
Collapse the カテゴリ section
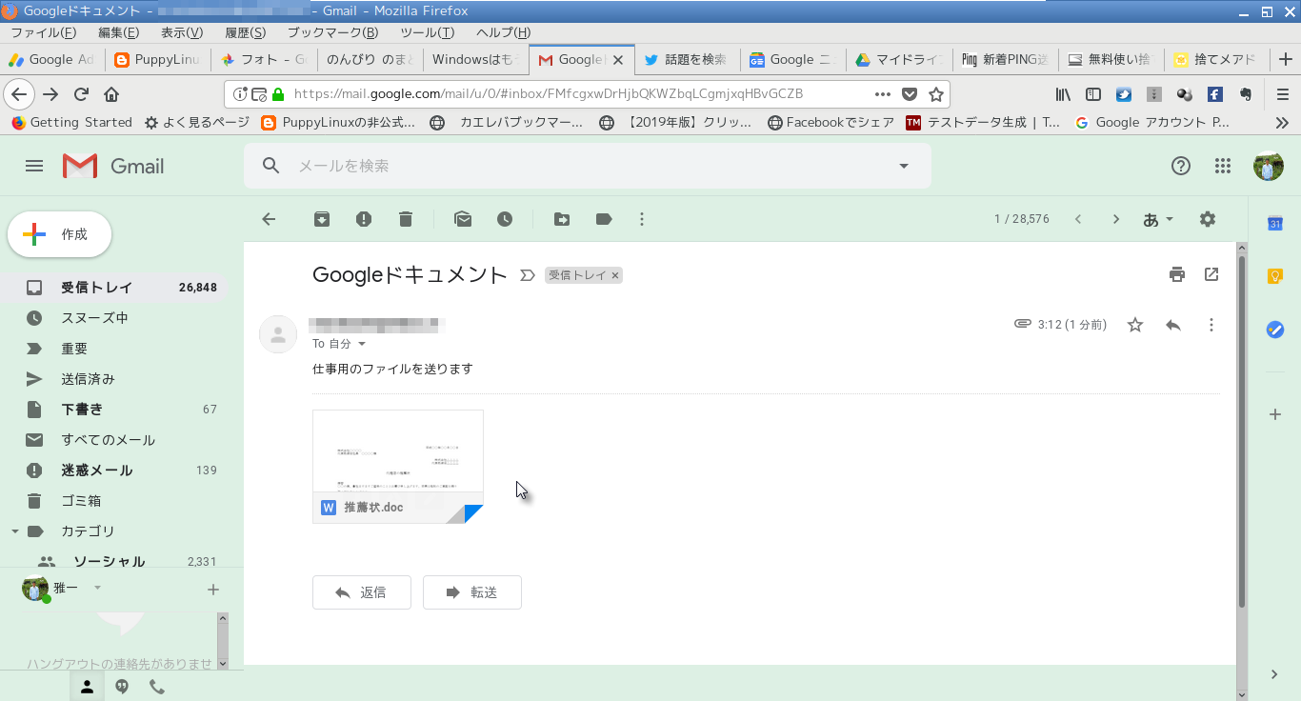pyautogui.click(x=14, y=531)
